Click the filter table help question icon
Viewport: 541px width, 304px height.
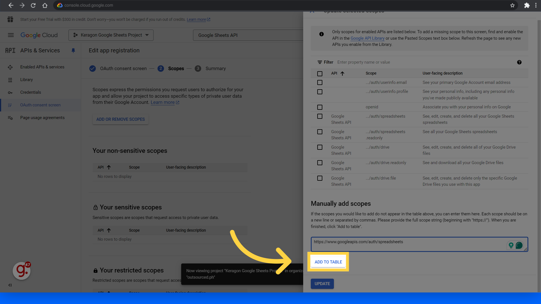click(519, 62)
